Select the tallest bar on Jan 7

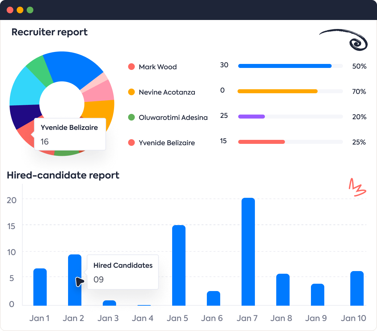click(247, 250)
